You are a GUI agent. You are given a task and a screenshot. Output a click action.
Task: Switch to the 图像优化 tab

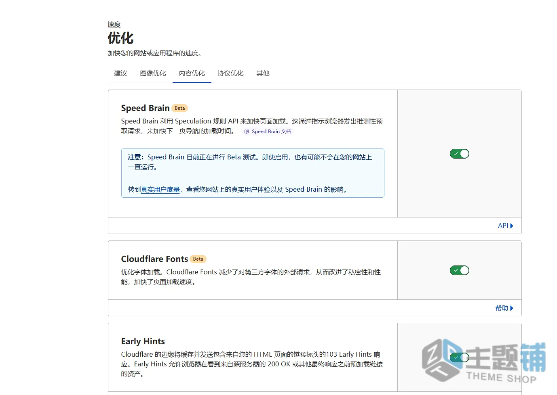pos(153,73)
